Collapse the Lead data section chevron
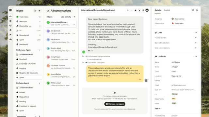This screenshot has height=117, width=209. pyautogui.click(x=196, y=57)
